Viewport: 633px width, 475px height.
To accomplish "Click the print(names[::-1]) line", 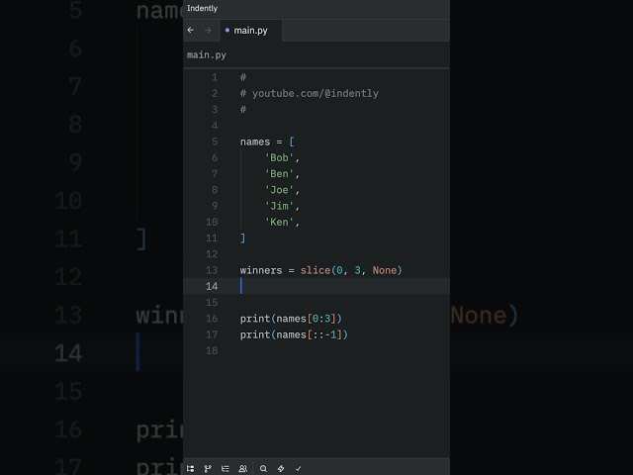I will 294,334.
